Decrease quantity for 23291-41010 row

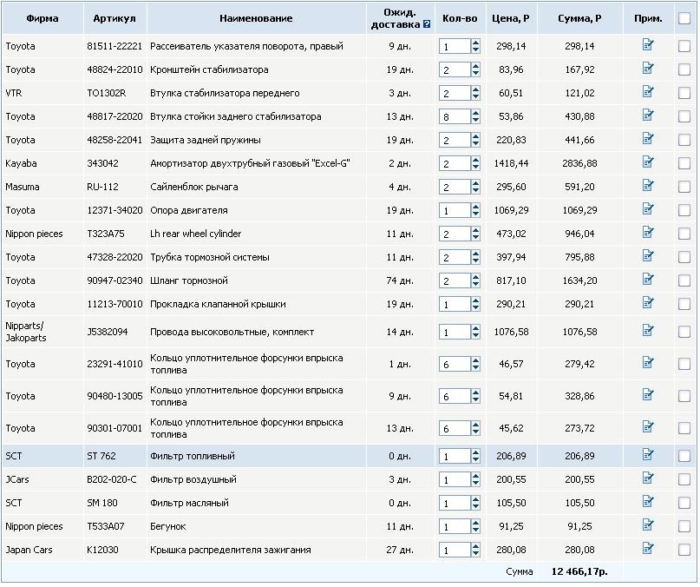(x=475, y=367)
